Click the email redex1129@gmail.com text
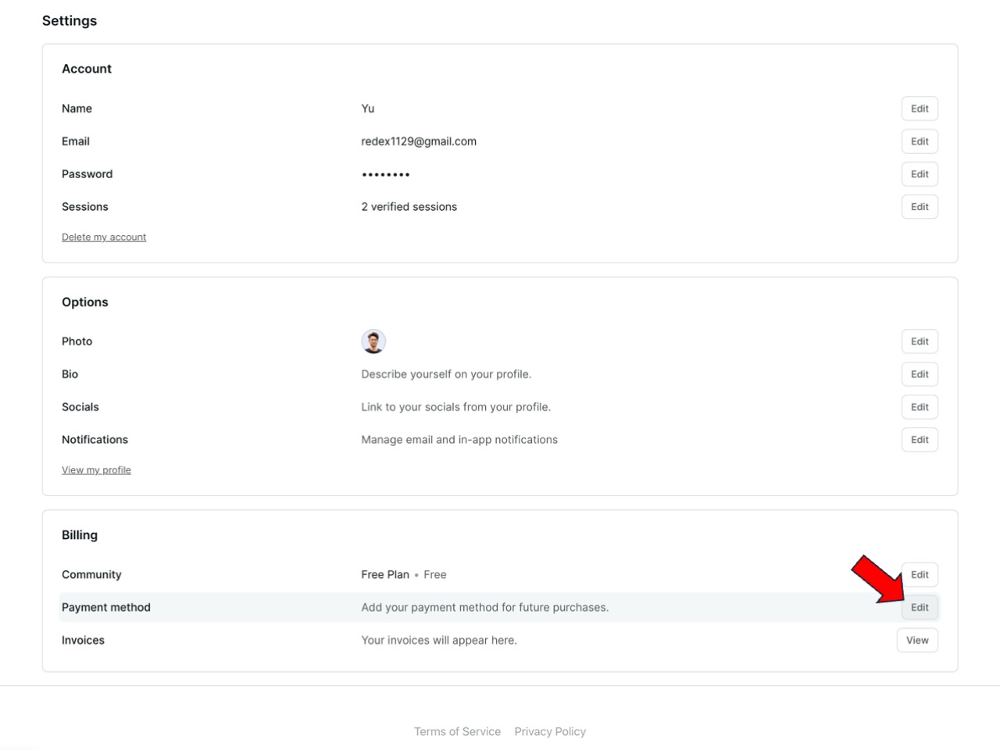The width and height of the screenshot is (1000, 750). [419, 141]
